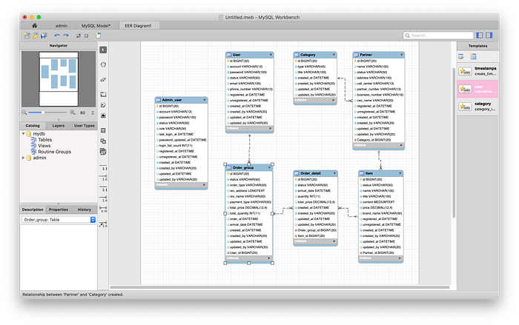Select the dashed 1:n non-identifying relationship tool
The image size is (519, 325).
pyautogui.click(x=104, y=178)
